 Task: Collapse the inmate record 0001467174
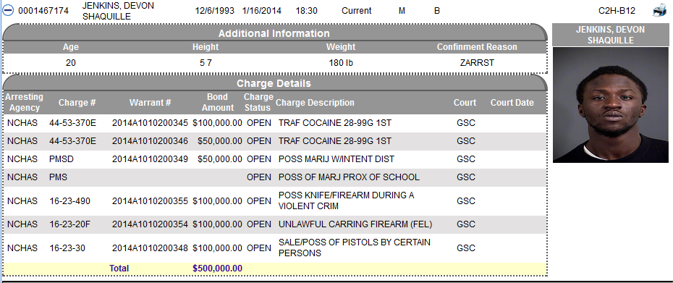[x=8, y=11]
